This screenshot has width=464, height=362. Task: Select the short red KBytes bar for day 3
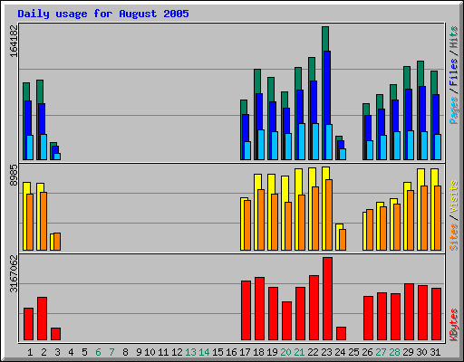(x=55, y=334)
